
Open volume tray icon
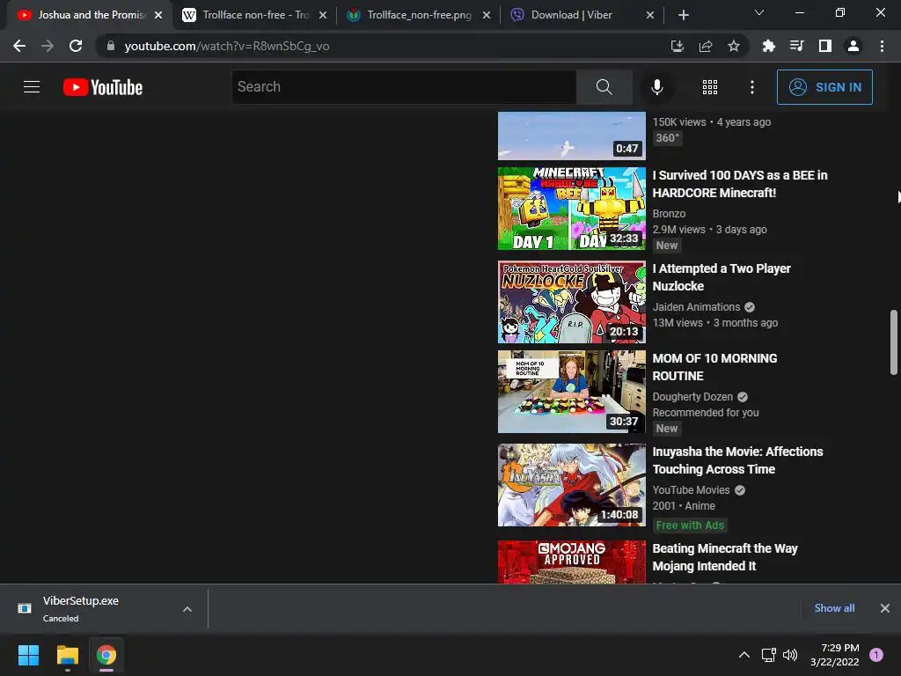coord(790,655)
